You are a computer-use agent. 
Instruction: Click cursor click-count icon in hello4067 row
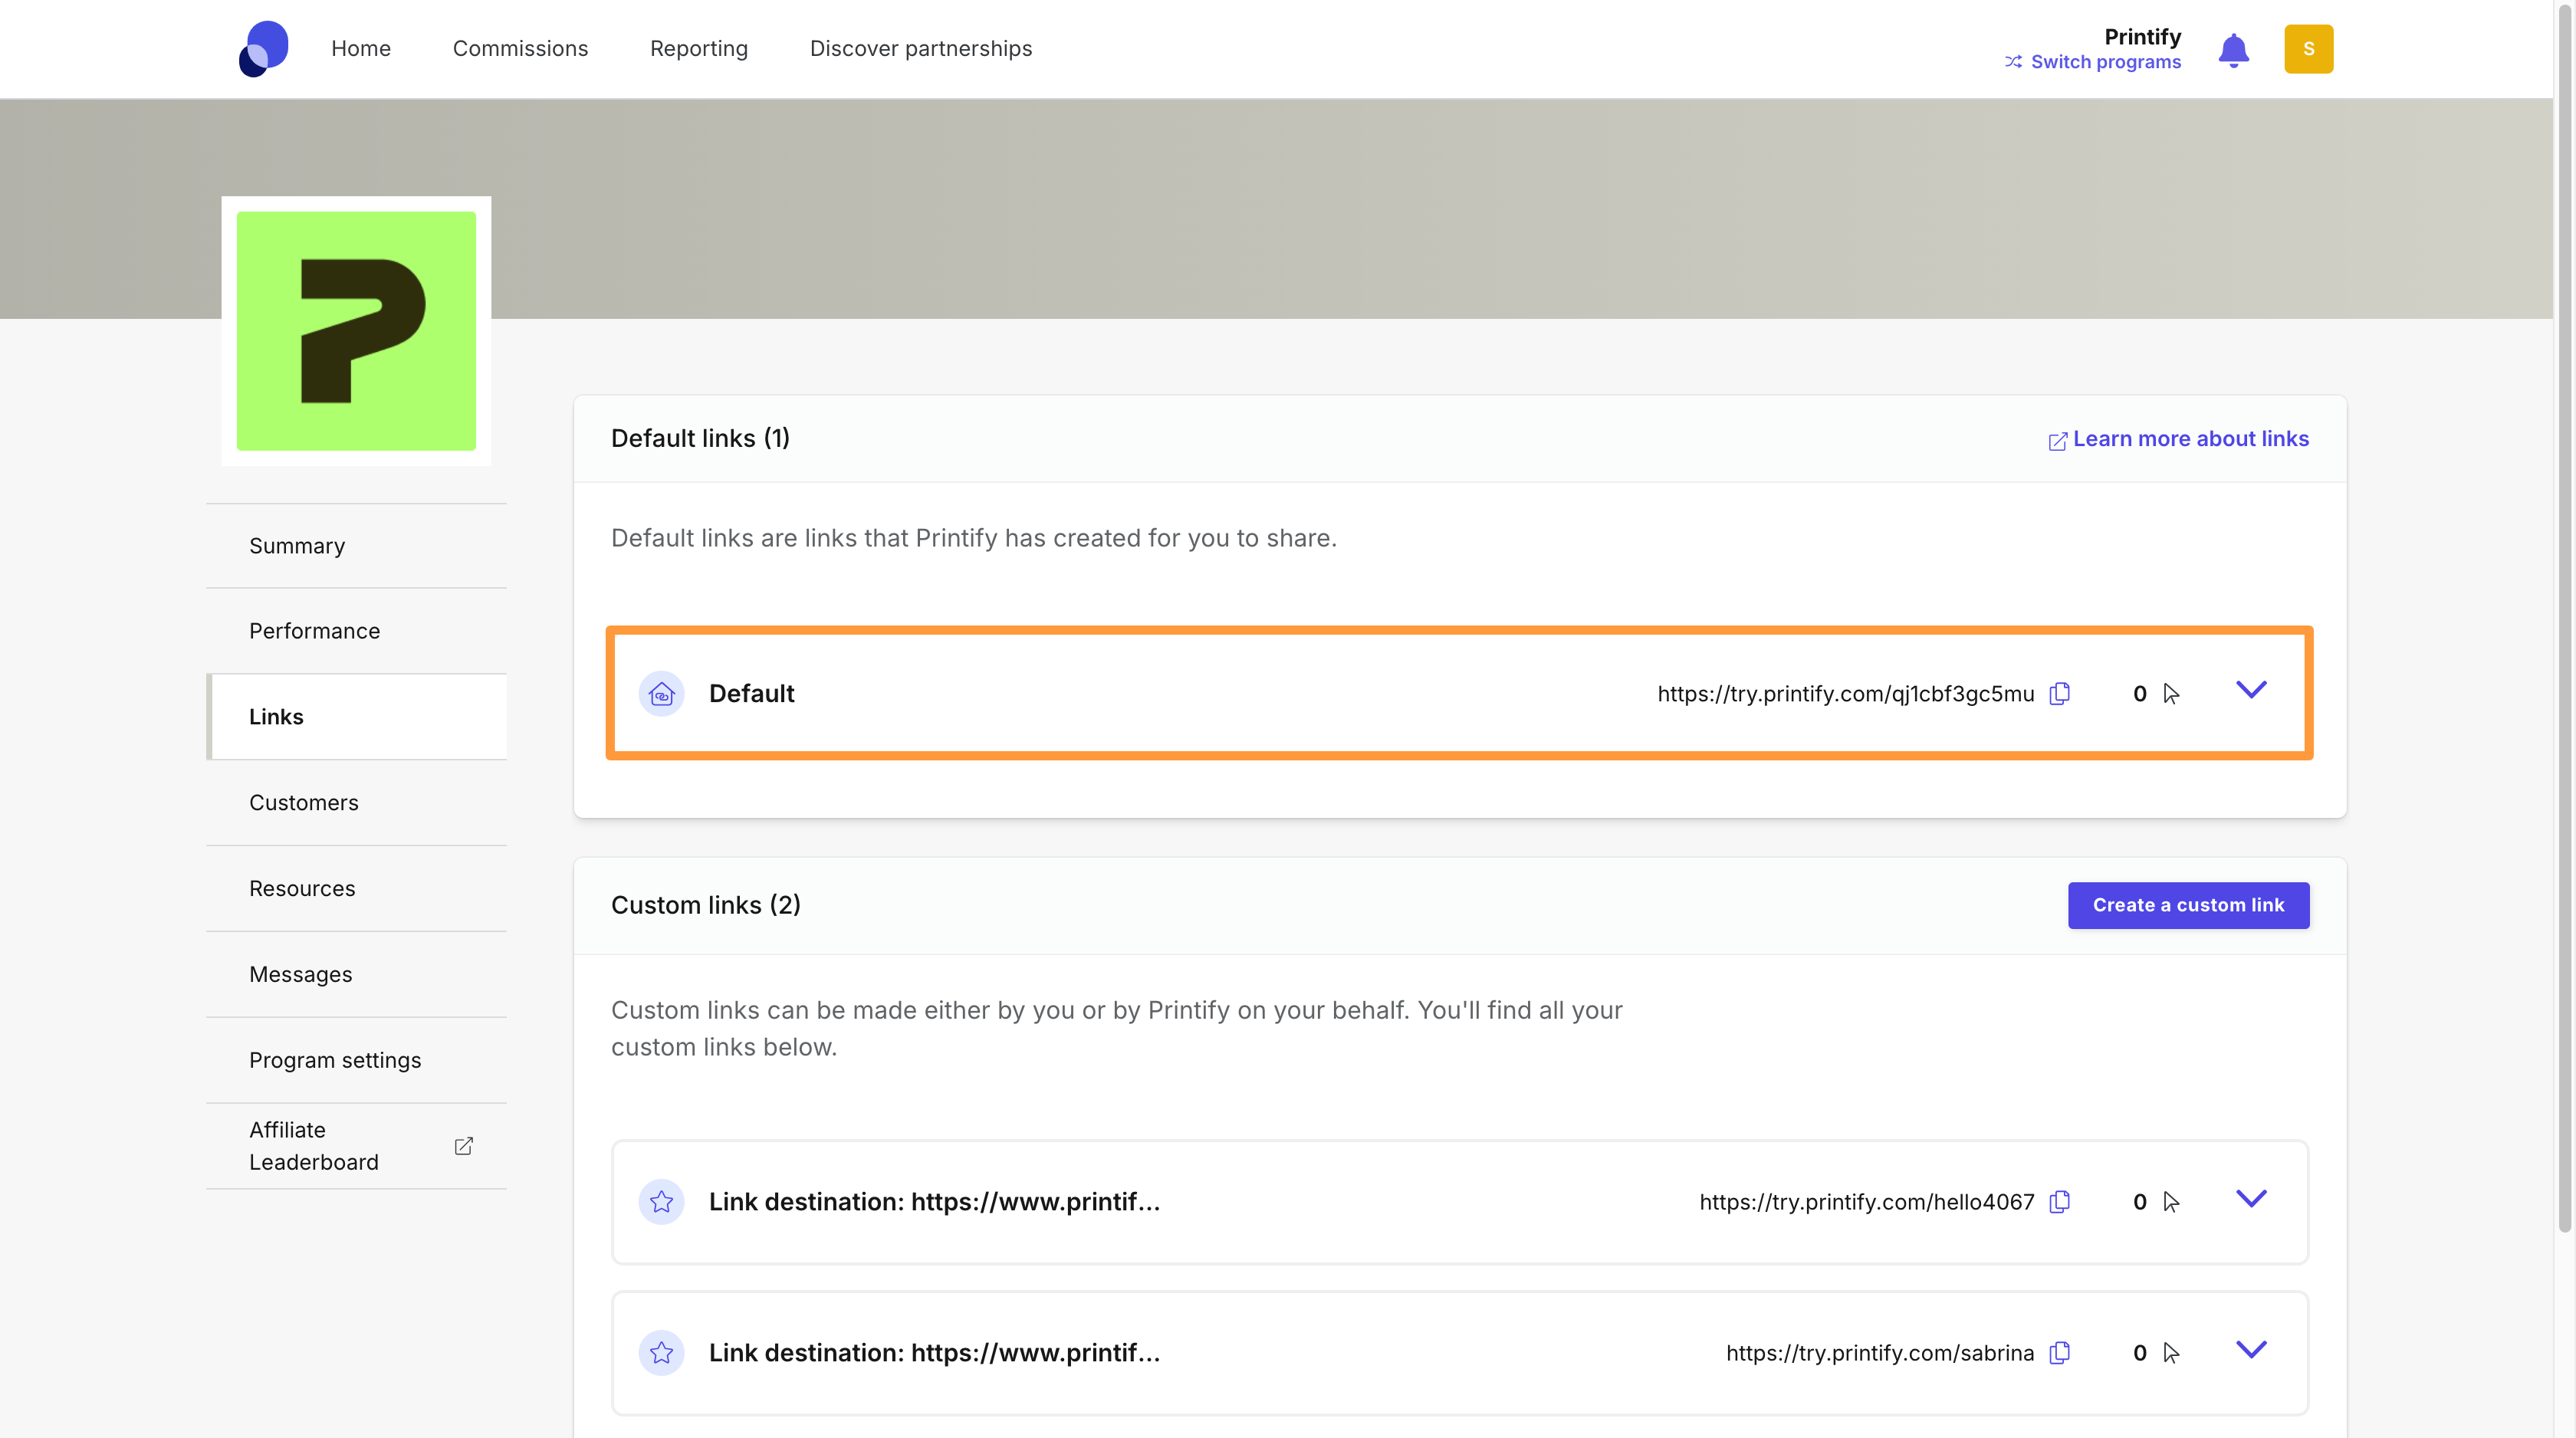click(x=2170, y=1201)
